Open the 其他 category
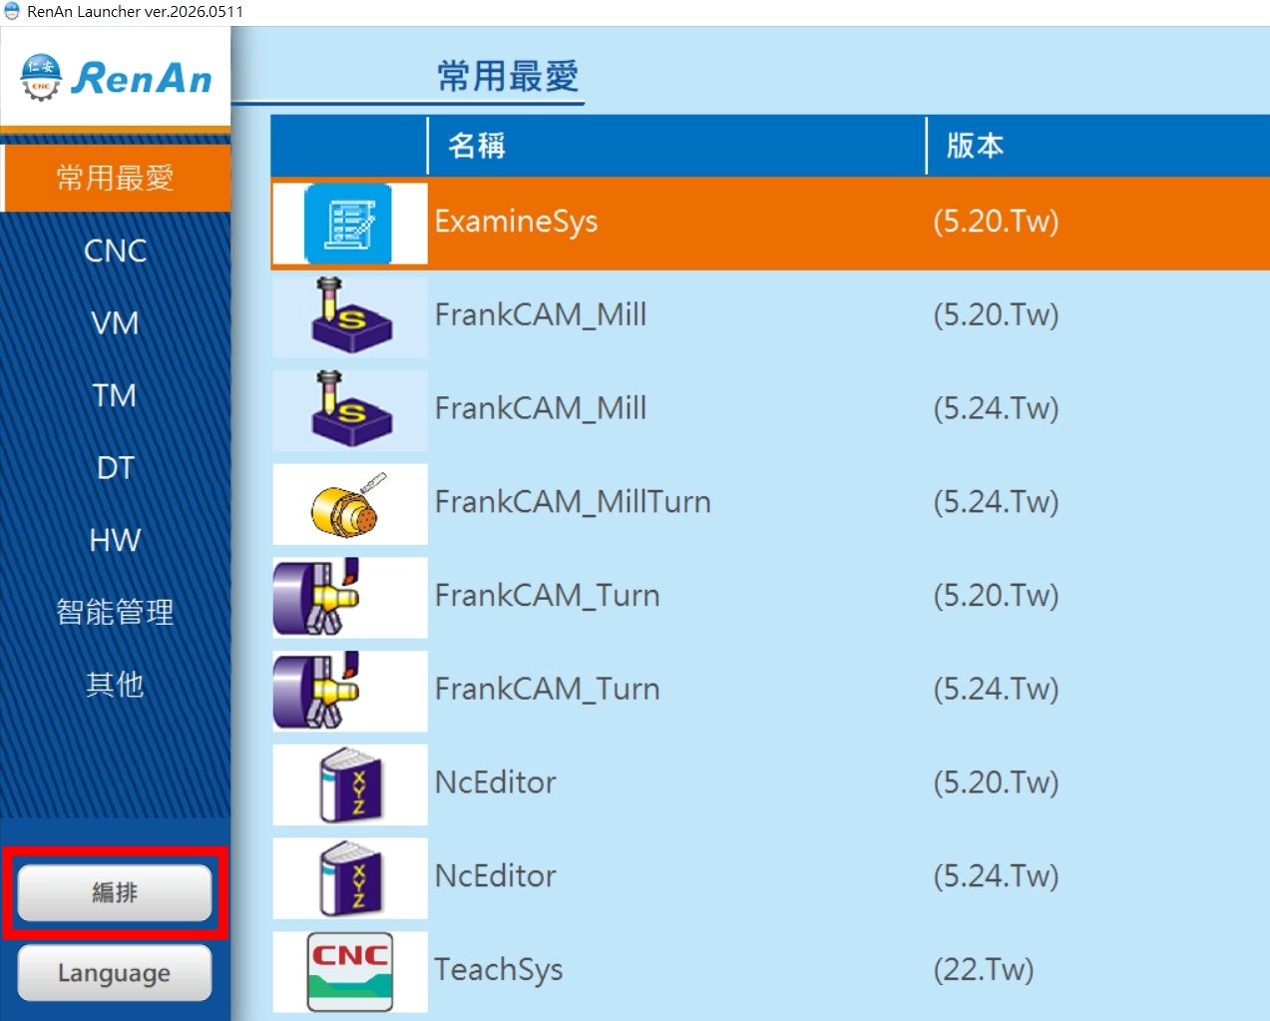The width and height of the screenshot is (1270, 1021). 116,685
